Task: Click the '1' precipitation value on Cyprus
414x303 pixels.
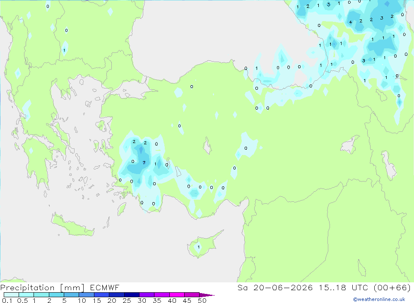Action: 199,247
